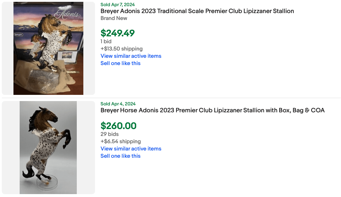Click Sell one like this under $260.00 listing
The image size is (341, 197).
coord(120,156)
